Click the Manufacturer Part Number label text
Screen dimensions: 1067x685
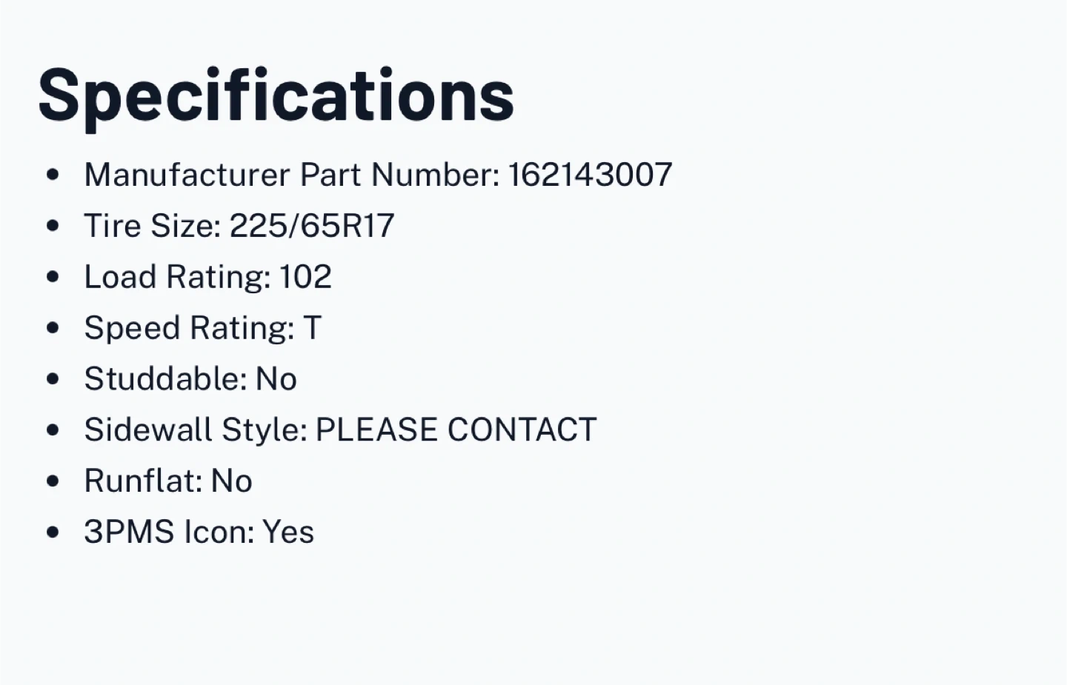(x=292, y=175)
